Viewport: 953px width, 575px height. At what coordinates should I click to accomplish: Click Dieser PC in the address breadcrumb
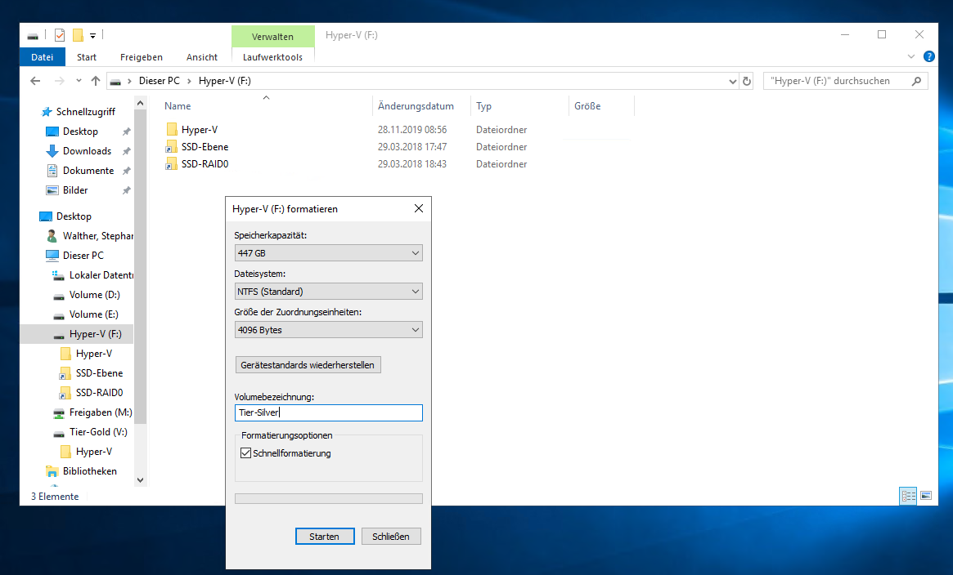pyautogui.click(x=160, y=81)
